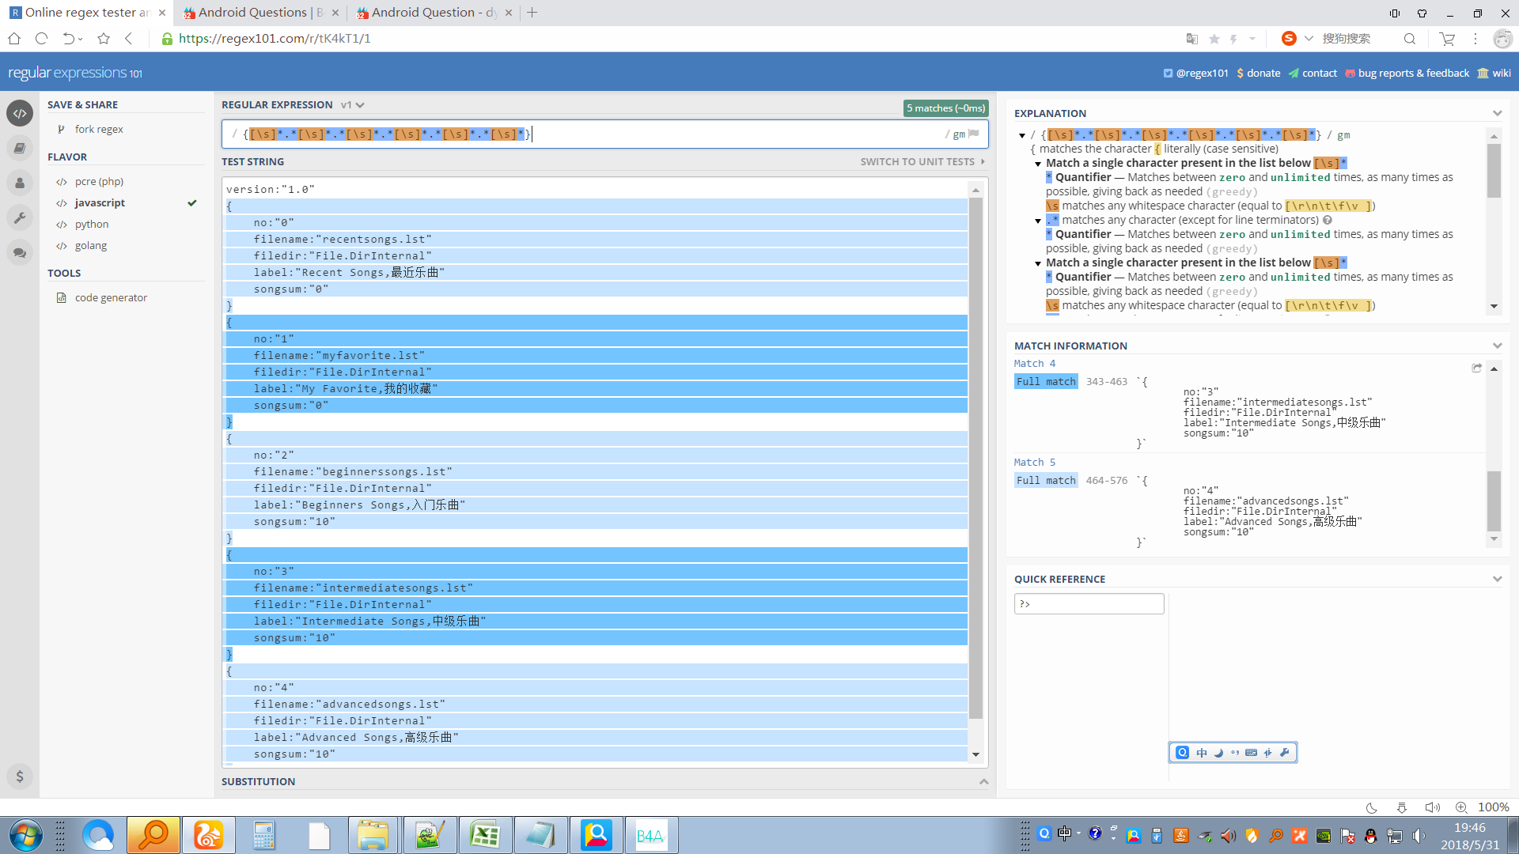Screen dimensions: 1519x854
Task: Open the regex library book icon
Action: pos(20,148)
